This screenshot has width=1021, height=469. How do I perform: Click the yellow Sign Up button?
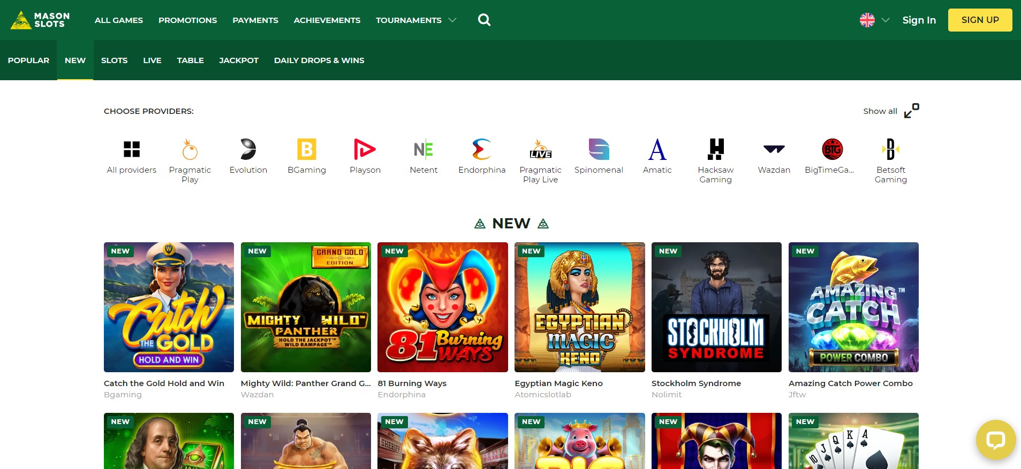(980, 20)
